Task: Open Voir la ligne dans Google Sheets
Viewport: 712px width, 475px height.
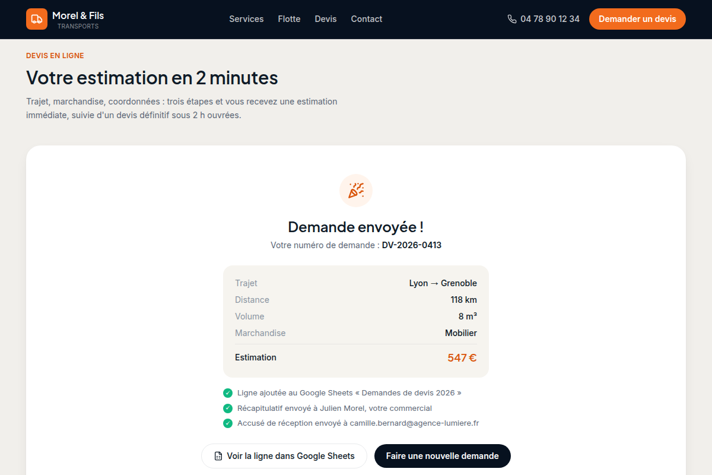Action: (x=284, y=456)
